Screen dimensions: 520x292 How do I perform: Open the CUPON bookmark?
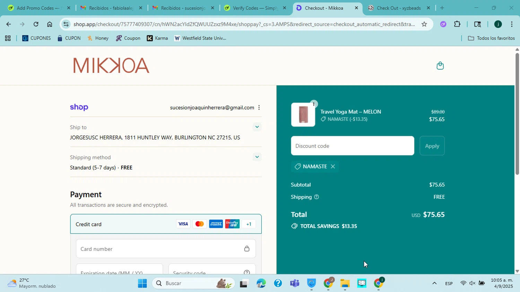(69, 38)
